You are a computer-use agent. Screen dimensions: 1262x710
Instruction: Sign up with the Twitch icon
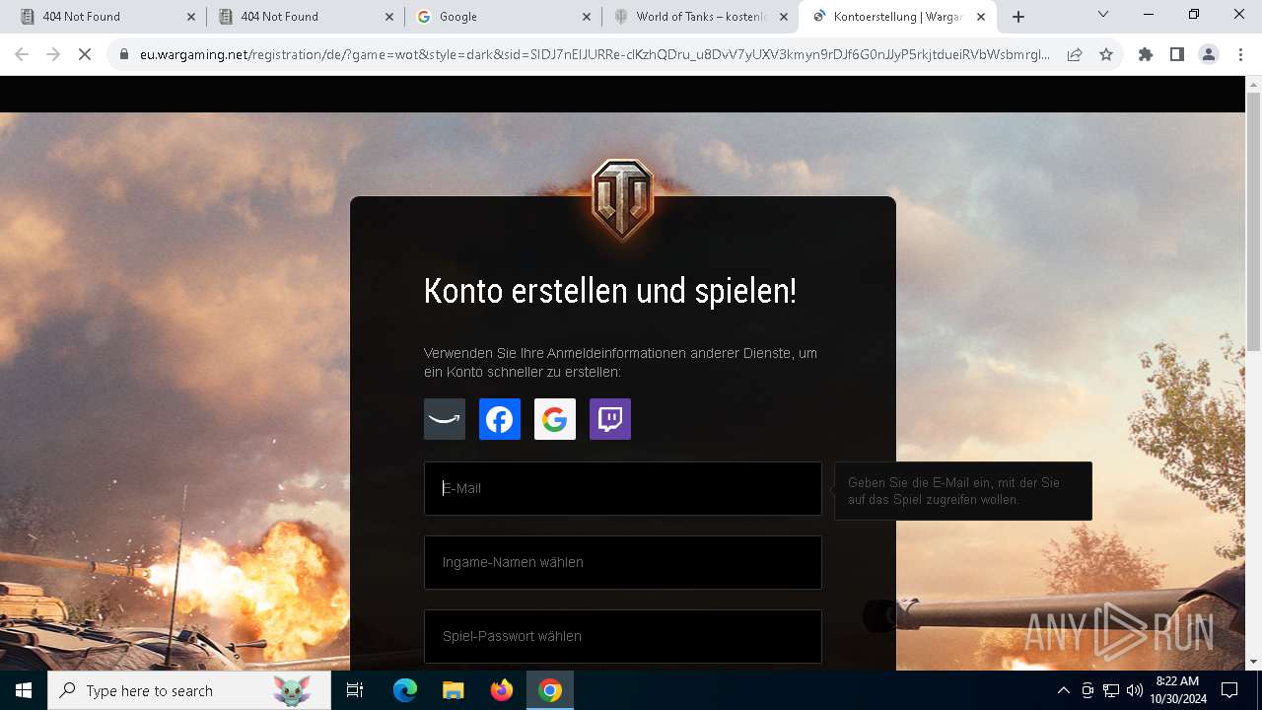point(610,419)
